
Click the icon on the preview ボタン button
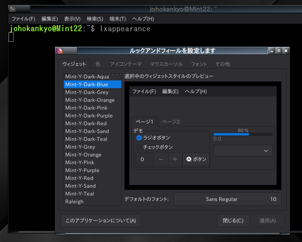click(x=189, y=159)
